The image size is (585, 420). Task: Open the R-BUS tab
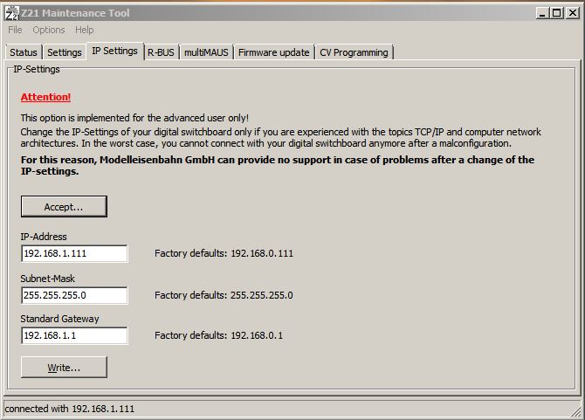point(161,52)
